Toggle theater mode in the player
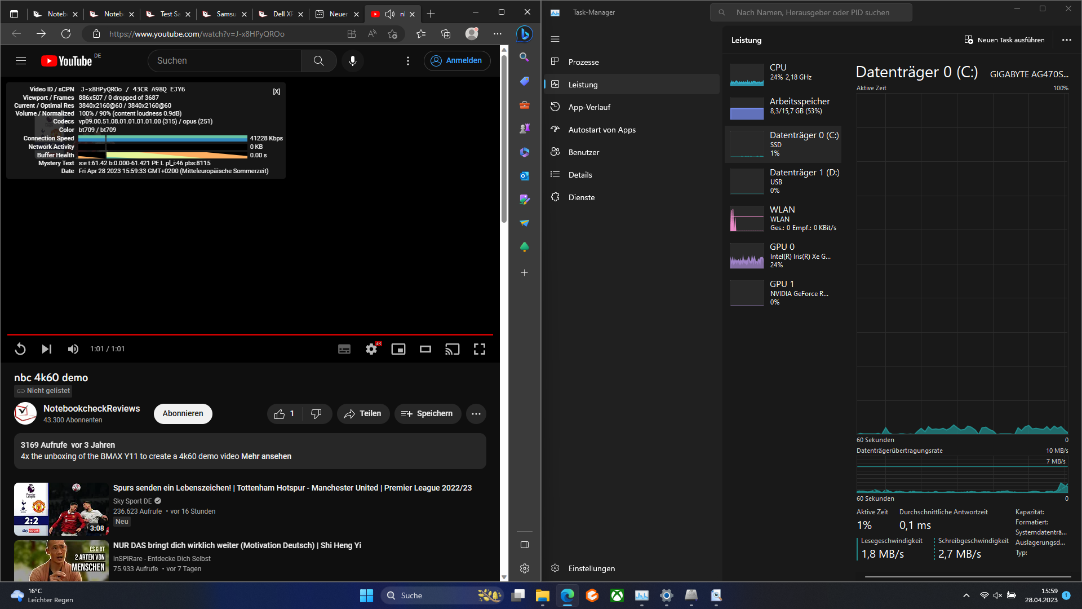This screenshot has width=1082, height=609. pos(425,349)
